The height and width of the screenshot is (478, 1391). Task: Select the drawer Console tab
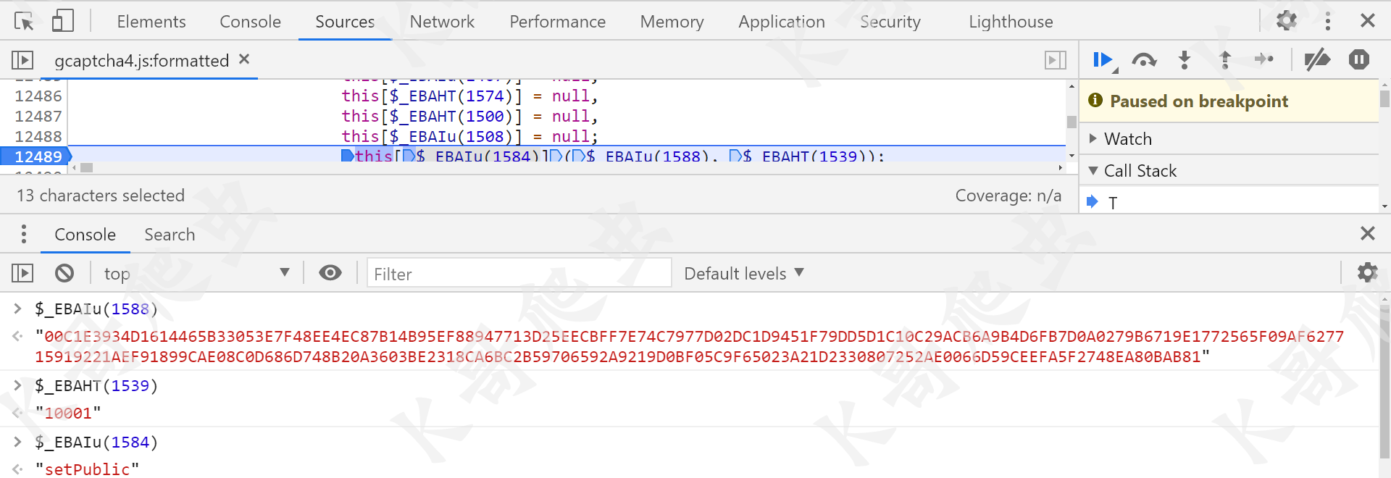[x=85, y=235]
